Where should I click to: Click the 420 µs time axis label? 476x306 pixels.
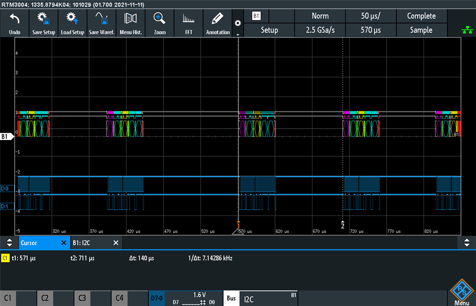(134, 232)
